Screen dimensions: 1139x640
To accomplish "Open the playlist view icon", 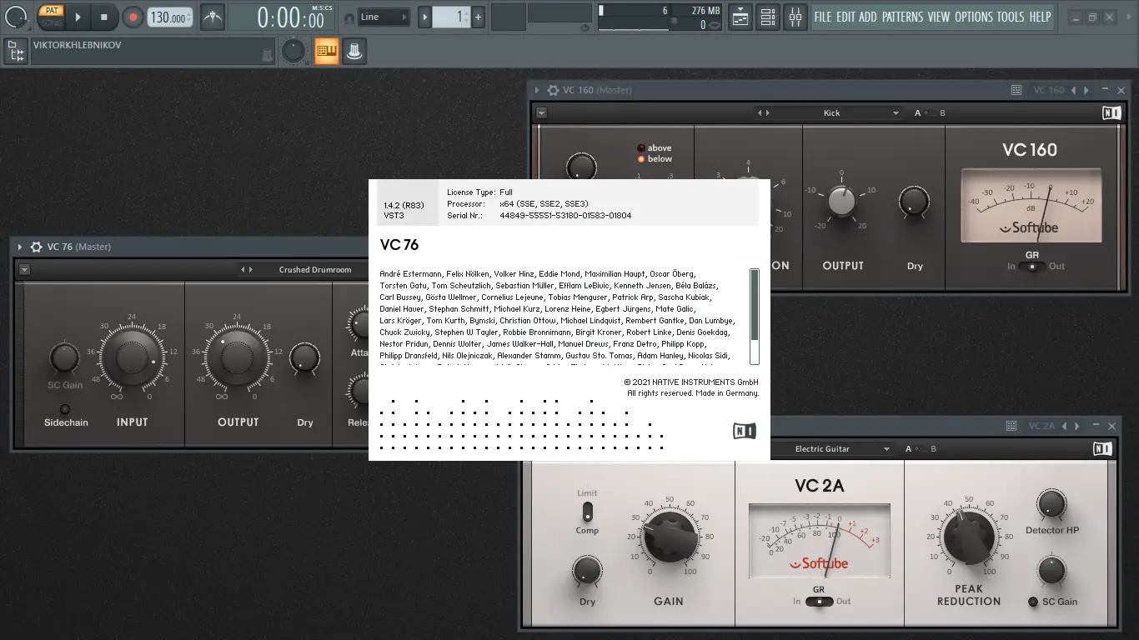I will (x=740, y=17).
